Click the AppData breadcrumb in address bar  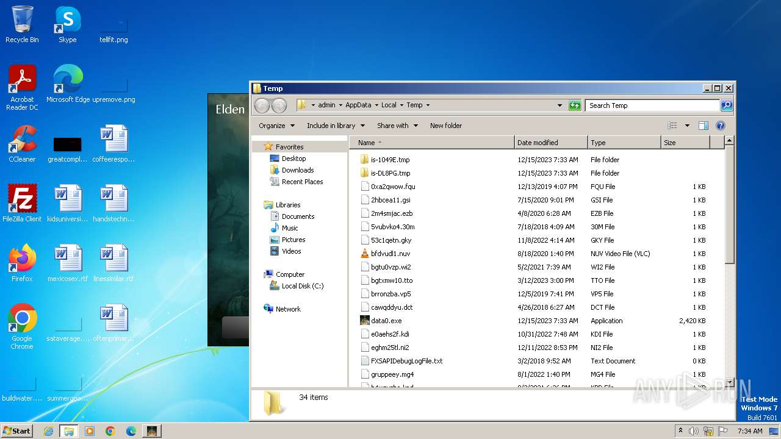point(358,105)
